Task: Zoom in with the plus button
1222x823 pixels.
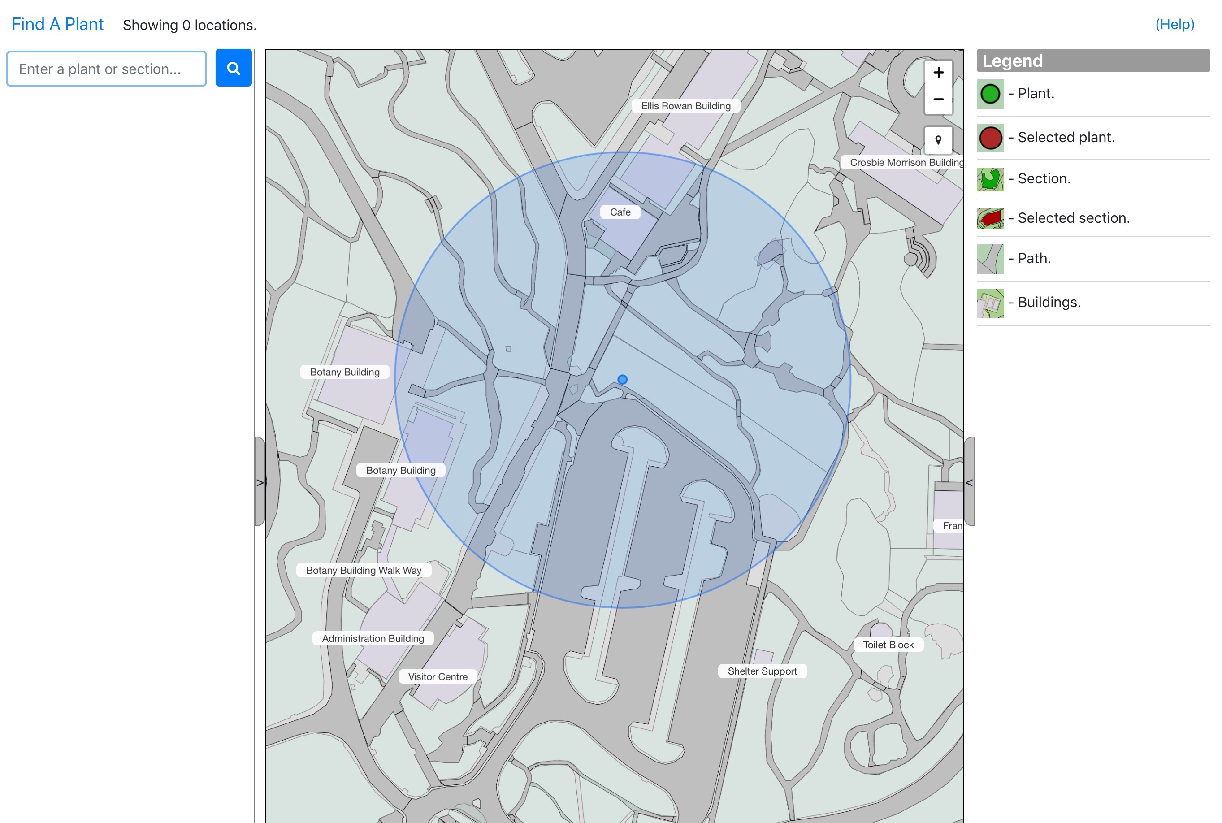Action: click(938, 73)
